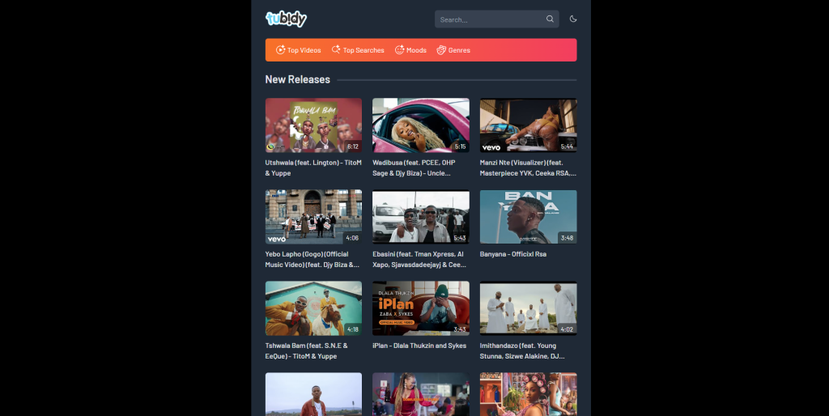
Task: Open the Banyana - Officixl Rsa thumbnail
Action: 528,217
